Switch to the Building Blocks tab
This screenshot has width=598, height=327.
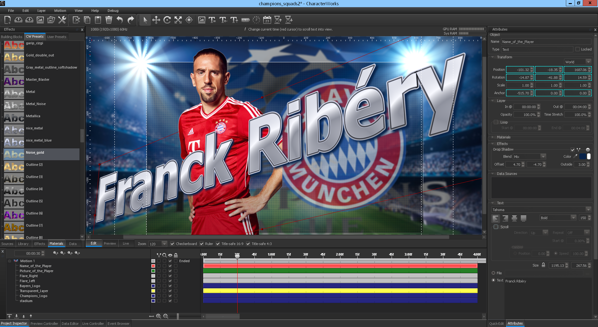[12, 37]
